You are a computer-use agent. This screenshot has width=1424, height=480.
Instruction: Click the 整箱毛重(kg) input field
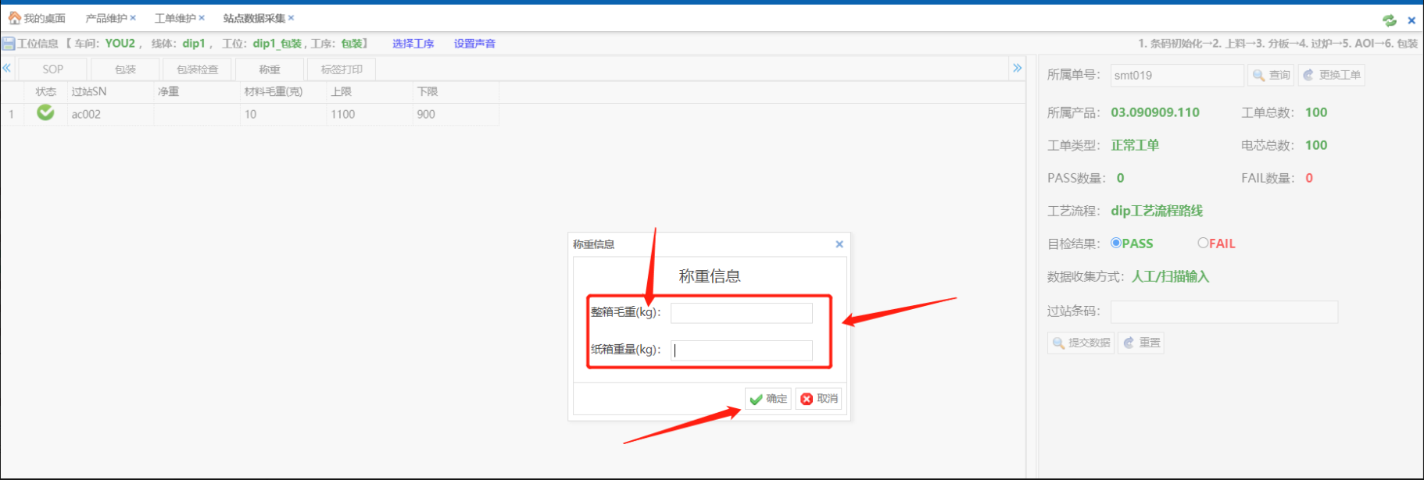coord(741,313)
